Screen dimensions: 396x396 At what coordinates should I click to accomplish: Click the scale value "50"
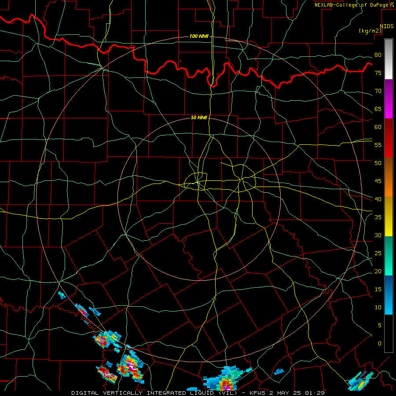click(378, 163)
